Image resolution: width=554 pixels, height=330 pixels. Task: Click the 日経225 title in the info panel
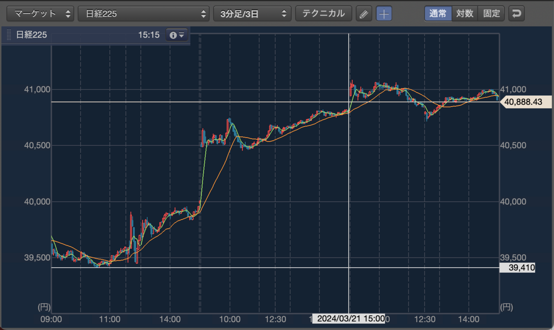tap(31, 35)
